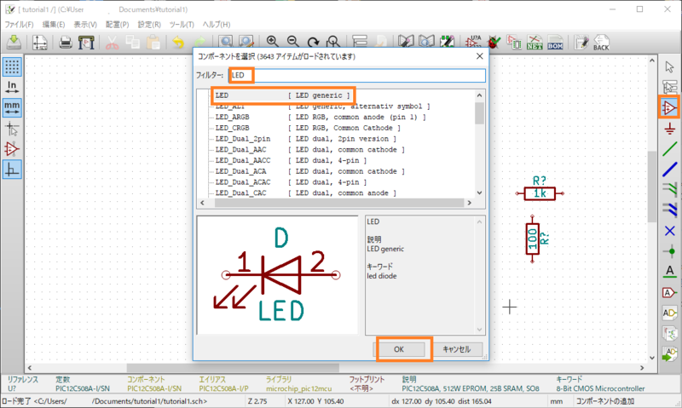Open the Find tool icon
Image resolution: width=682 pixels, height=408 pixels.
(226, 42)
